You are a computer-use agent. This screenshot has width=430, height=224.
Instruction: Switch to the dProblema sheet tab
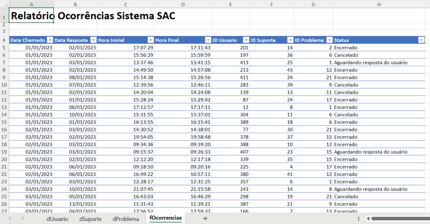point(126,219)
